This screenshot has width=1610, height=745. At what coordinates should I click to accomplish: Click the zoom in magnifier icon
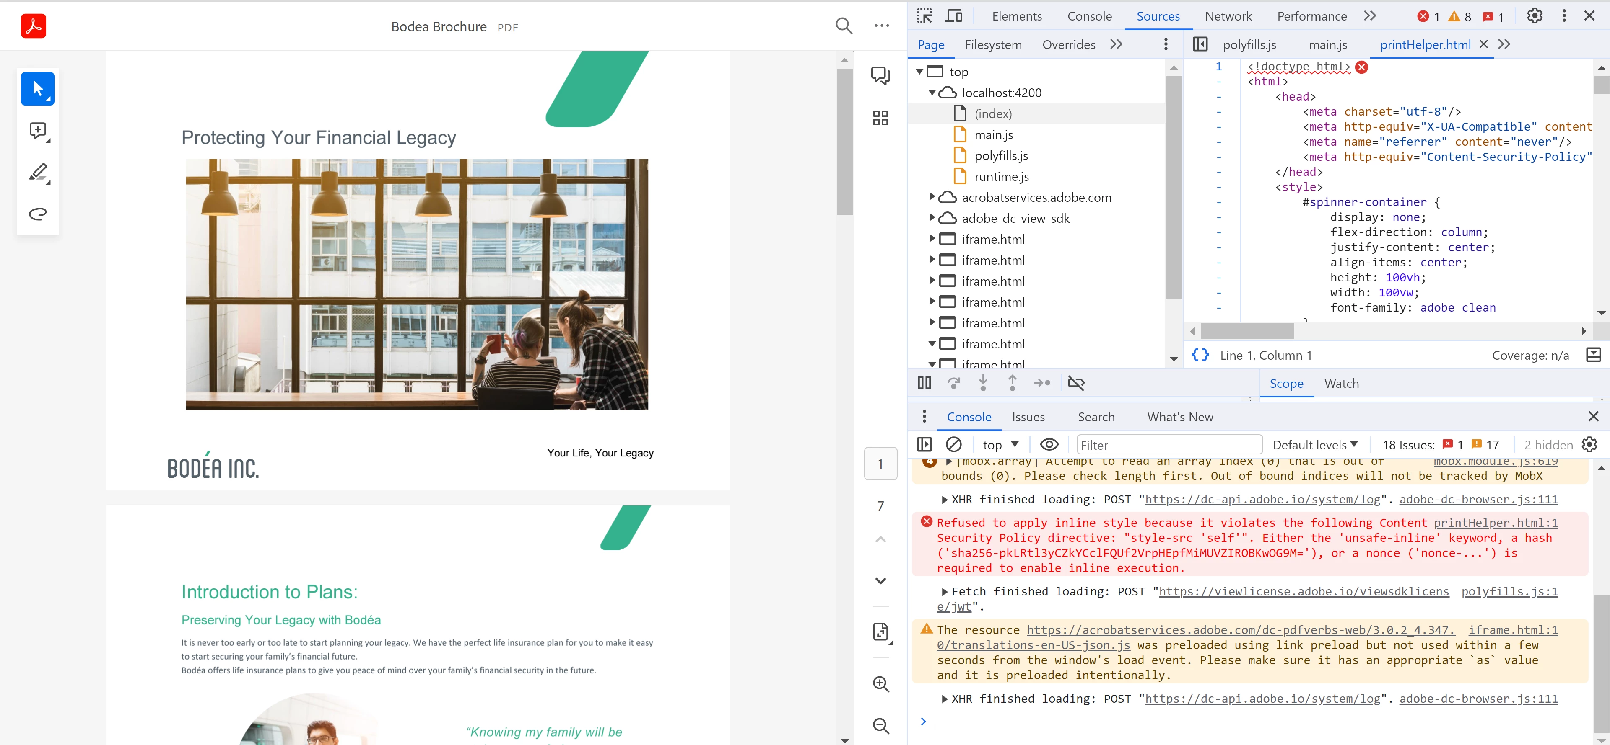point(880,684)
